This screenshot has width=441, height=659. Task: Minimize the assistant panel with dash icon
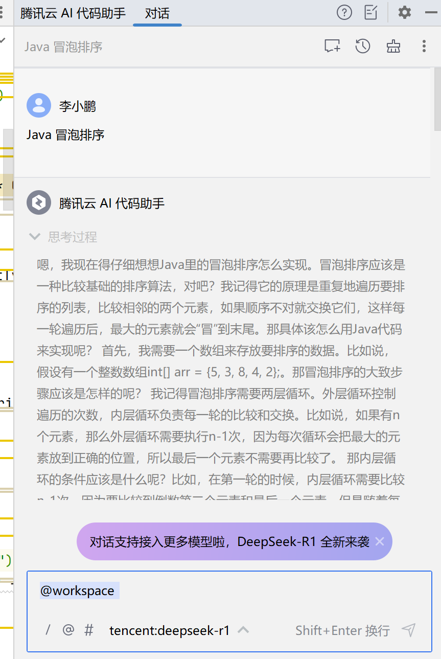pos(431,13)
